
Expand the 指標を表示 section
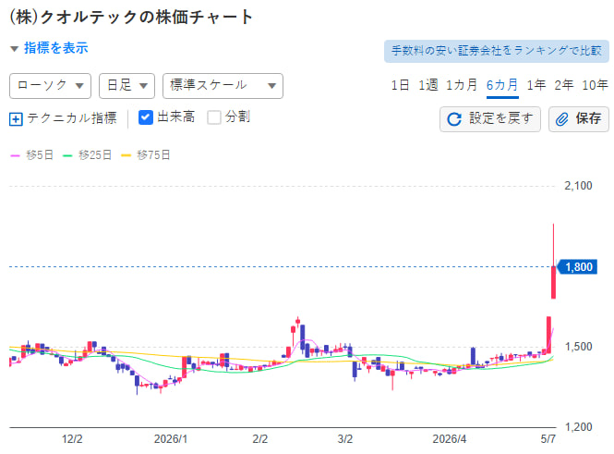click(x=49, y=48)
